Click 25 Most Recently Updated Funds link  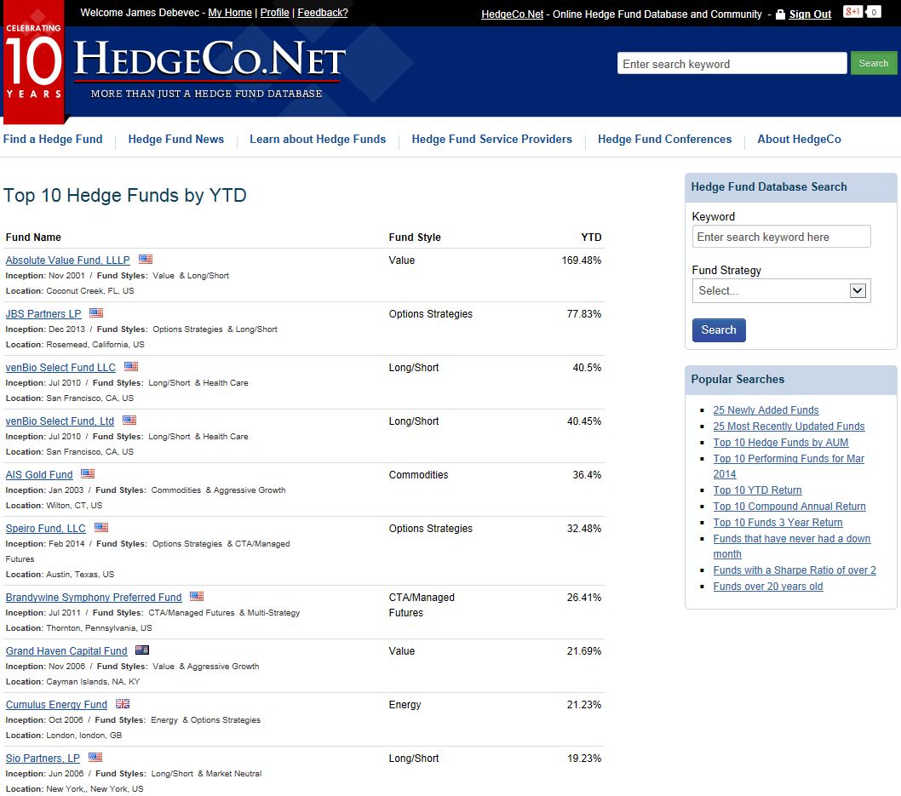(789, 427)
